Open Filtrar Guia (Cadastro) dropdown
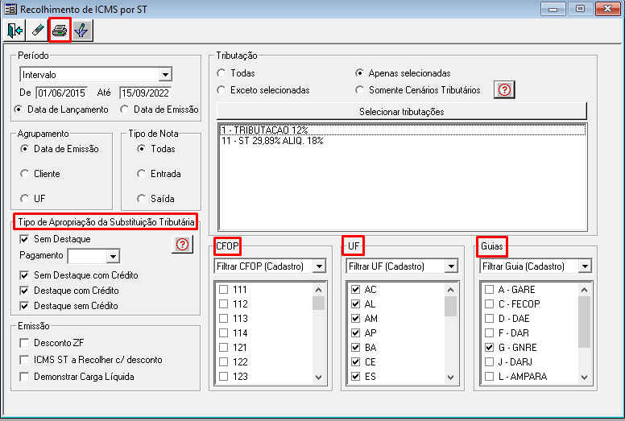625x421 pixels. [585, 266]
